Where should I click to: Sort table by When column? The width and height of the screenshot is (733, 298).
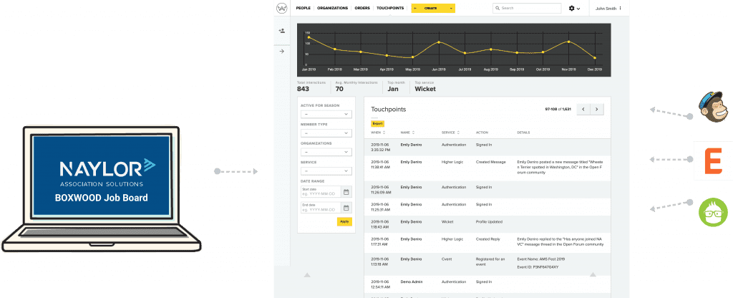(377, 133)
